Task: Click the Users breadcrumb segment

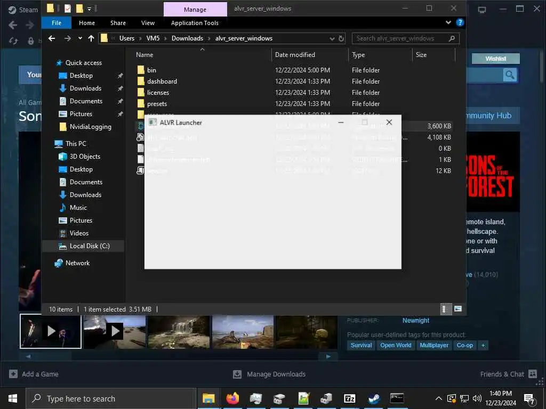Action: (x=127, y=38)
